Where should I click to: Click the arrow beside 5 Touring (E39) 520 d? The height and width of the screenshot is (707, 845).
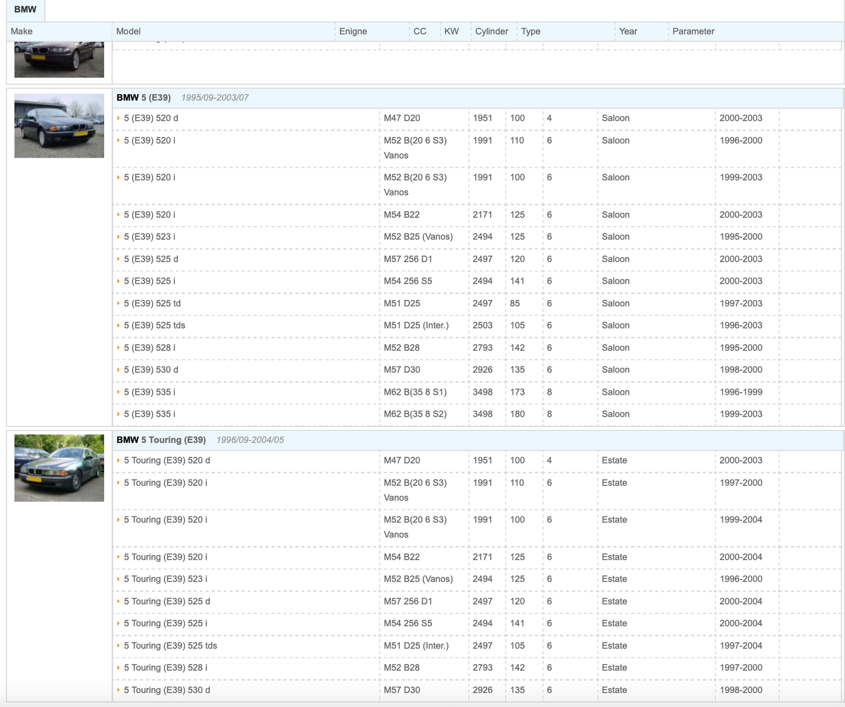coord(118,461)
